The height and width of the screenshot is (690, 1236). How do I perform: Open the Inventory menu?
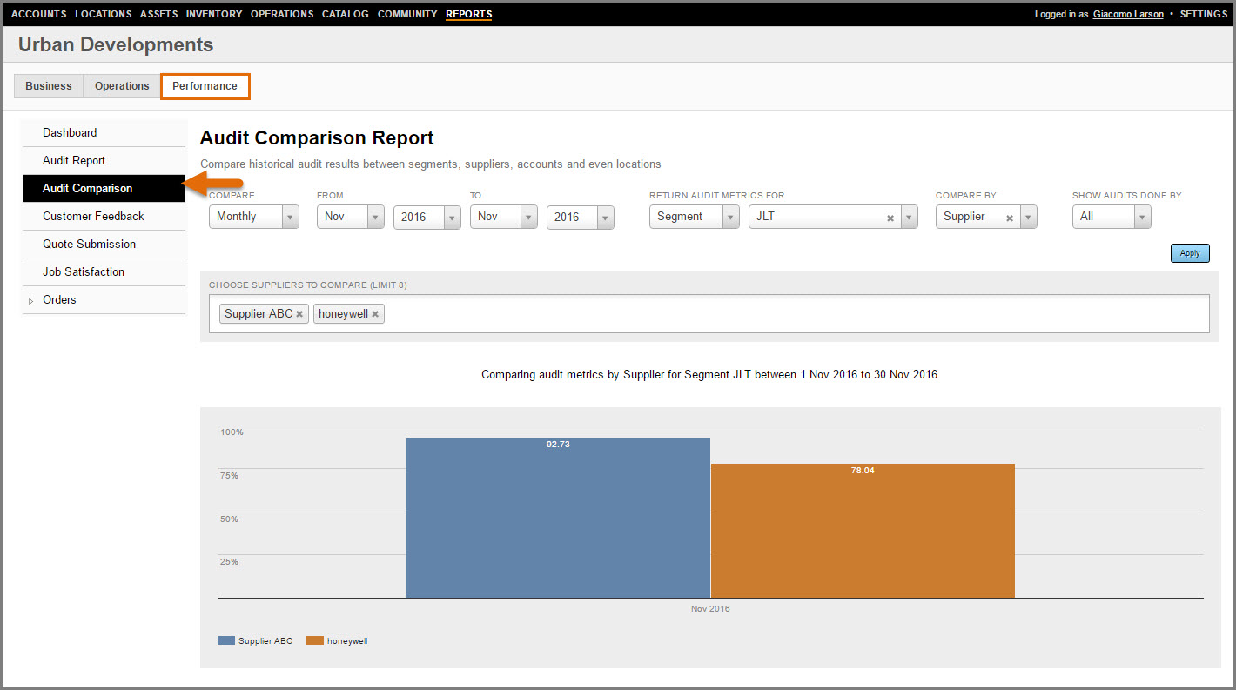214,14
